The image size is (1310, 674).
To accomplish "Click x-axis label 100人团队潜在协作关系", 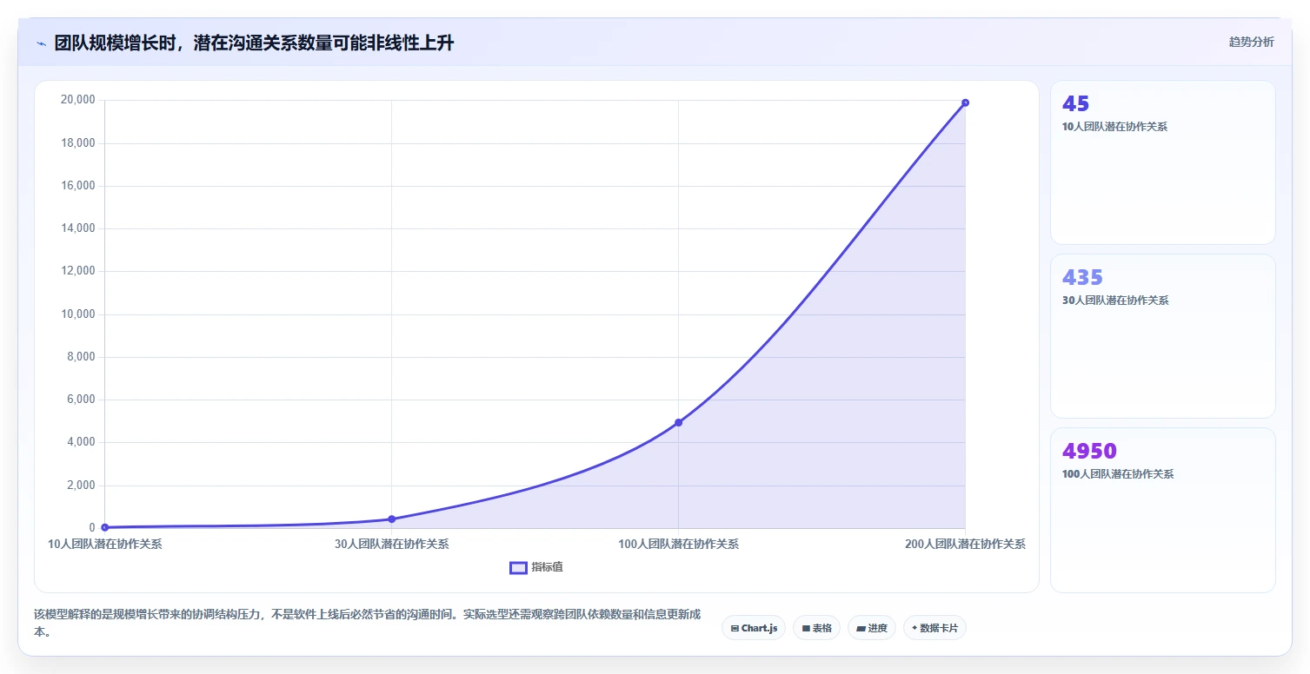I will point(679,545).
